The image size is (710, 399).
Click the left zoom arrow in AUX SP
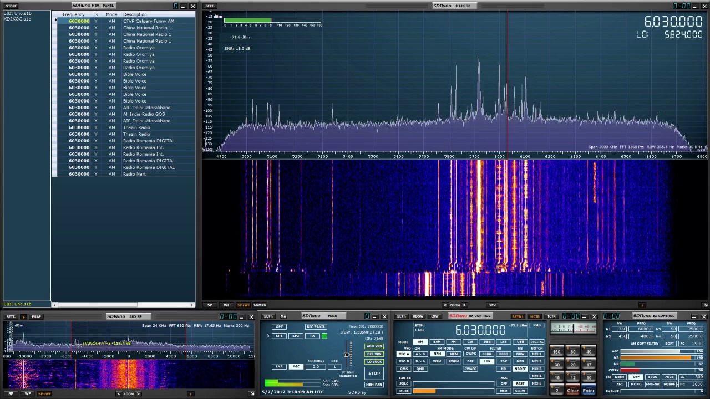coord(119,393)
